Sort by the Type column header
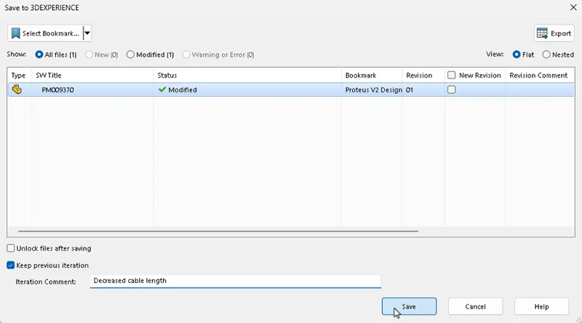The height and width of the screenshot is (323, 582). 20,75
